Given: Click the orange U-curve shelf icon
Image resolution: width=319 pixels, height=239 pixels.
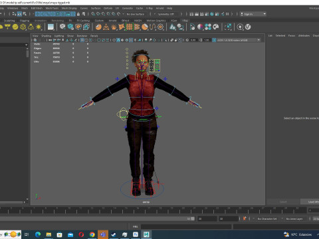Looking at the screenshot, I should click(153, 27).
